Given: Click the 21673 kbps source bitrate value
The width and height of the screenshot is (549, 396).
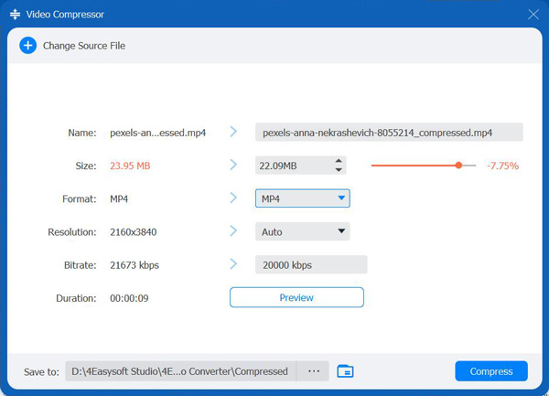Looking at the screenshot, I should pyautogui.click(x=135, y=265).
